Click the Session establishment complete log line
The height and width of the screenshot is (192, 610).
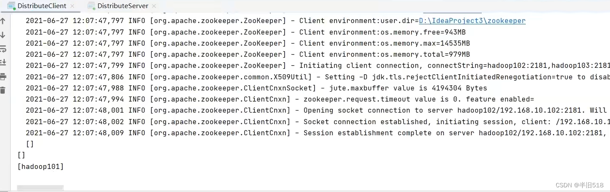click(299, 133)
